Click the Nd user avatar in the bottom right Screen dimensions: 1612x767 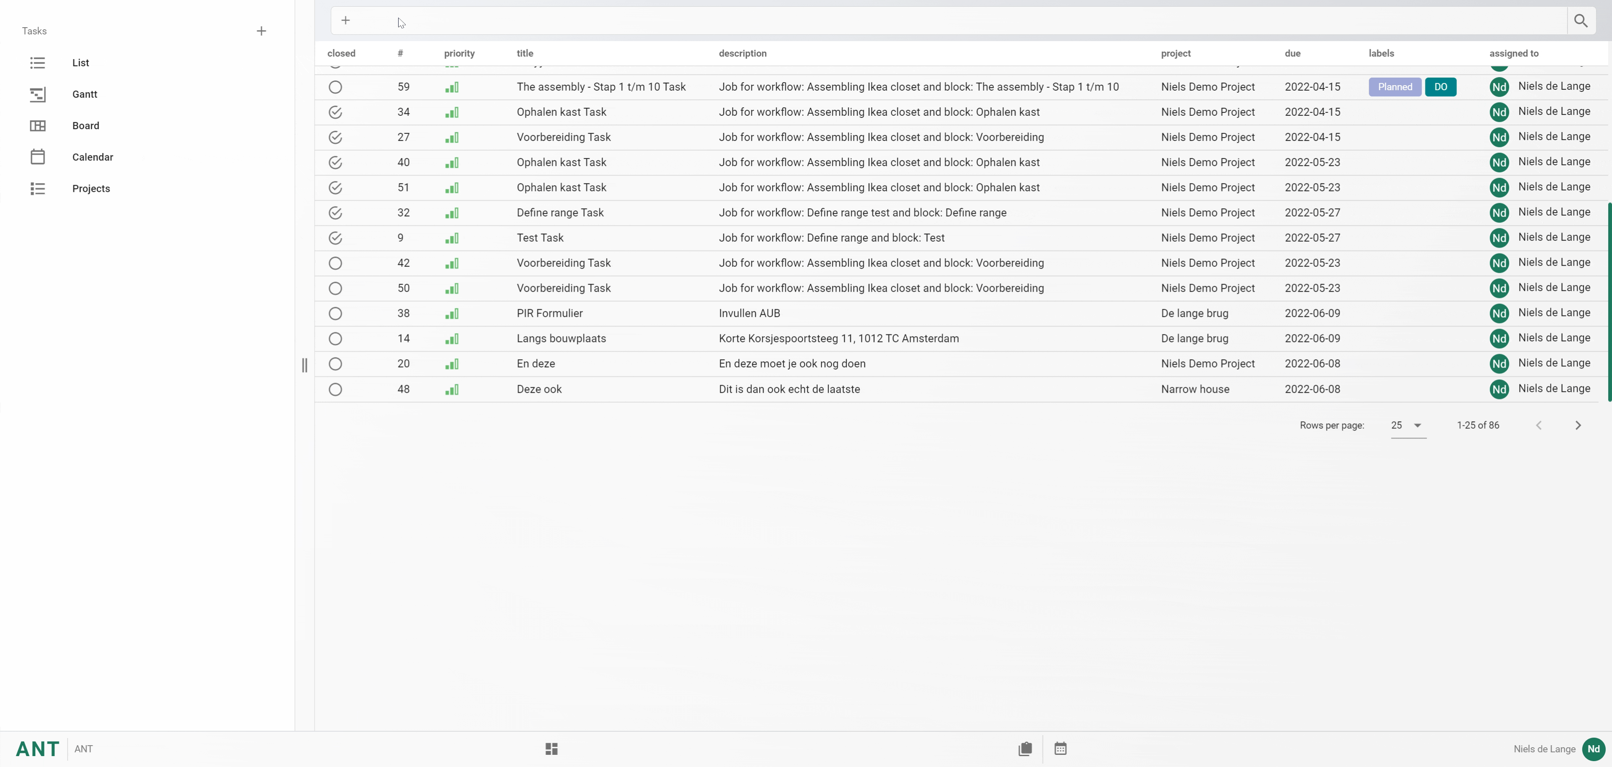(x=1593, y=749)
